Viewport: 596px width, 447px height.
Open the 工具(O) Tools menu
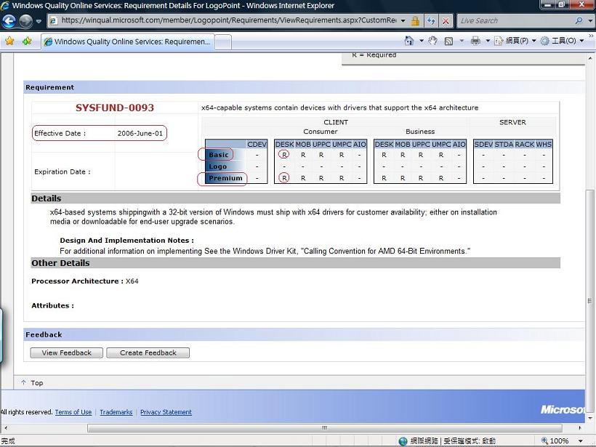[x=562, y=41]
